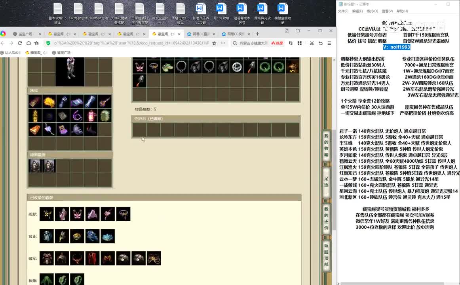460x285 pixels.
Task: Close the 鉴宝广场 browser tab
Action: coord(40,34)
